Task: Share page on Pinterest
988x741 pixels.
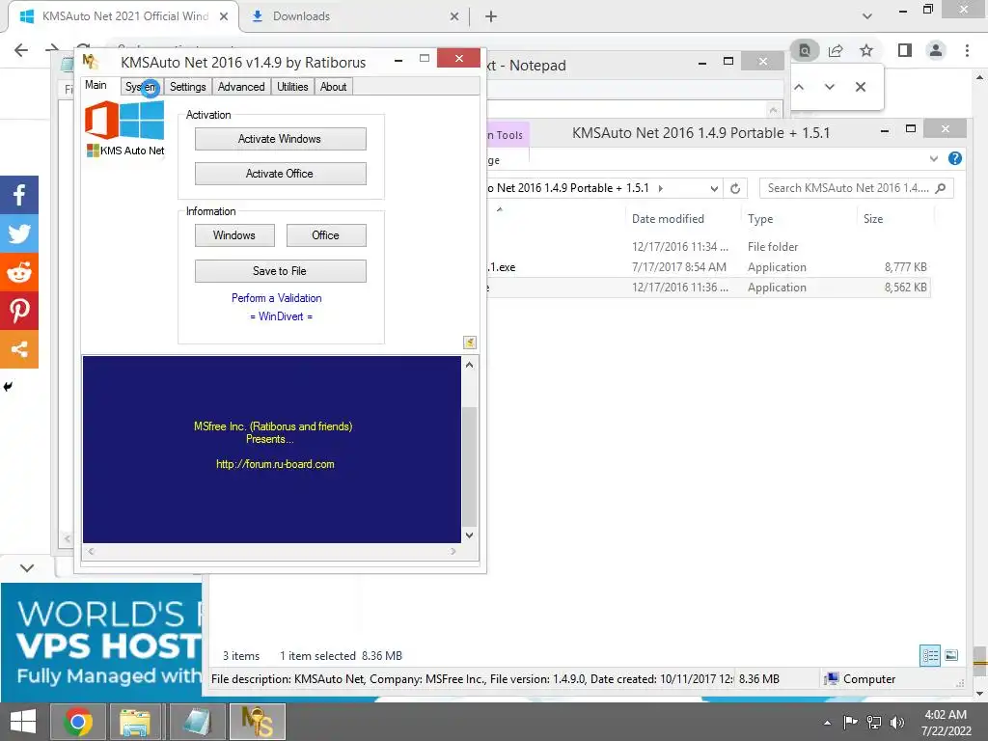Action: 19,310
